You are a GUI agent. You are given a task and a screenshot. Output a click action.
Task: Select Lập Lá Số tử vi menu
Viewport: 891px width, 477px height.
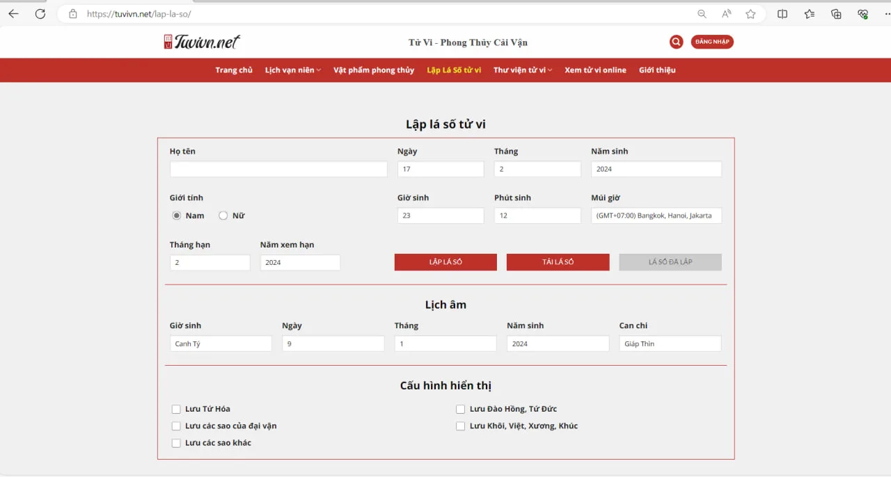coord(454,70)
